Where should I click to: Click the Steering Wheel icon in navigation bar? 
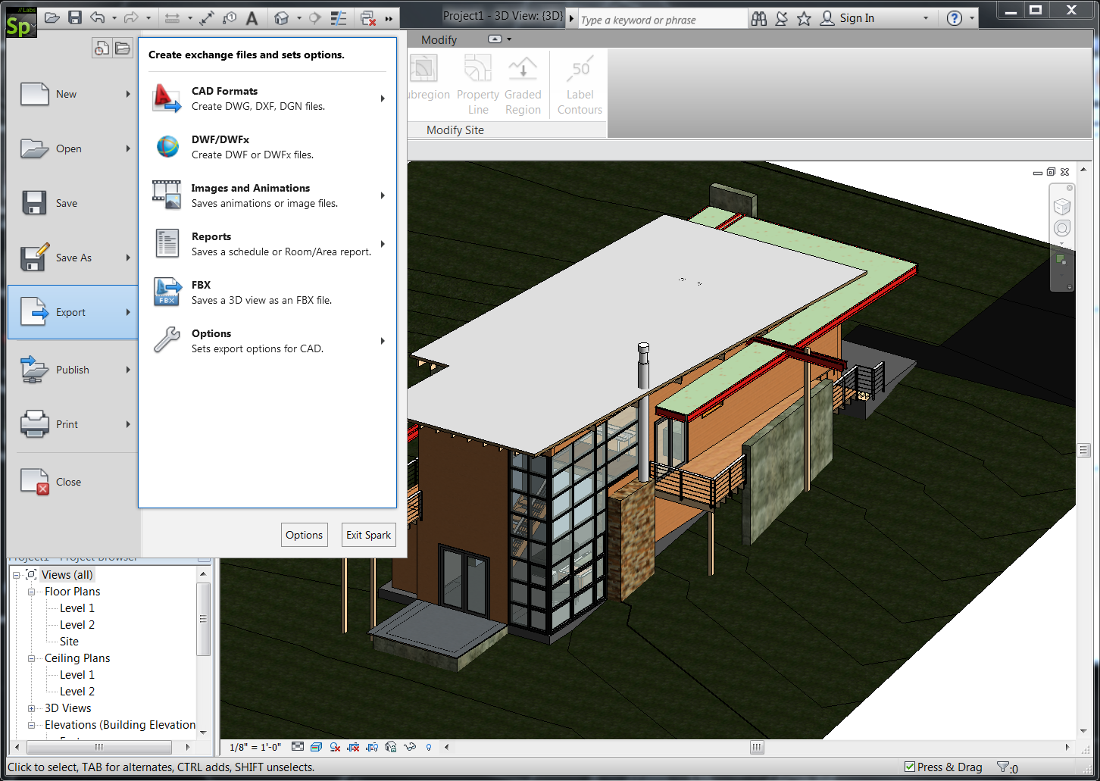click(1062, 228)
